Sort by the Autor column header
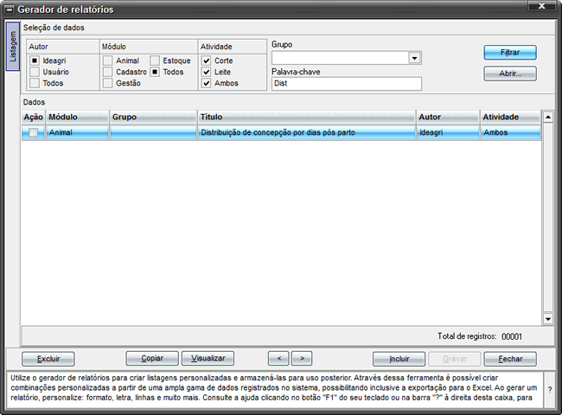 click(448, 118)
